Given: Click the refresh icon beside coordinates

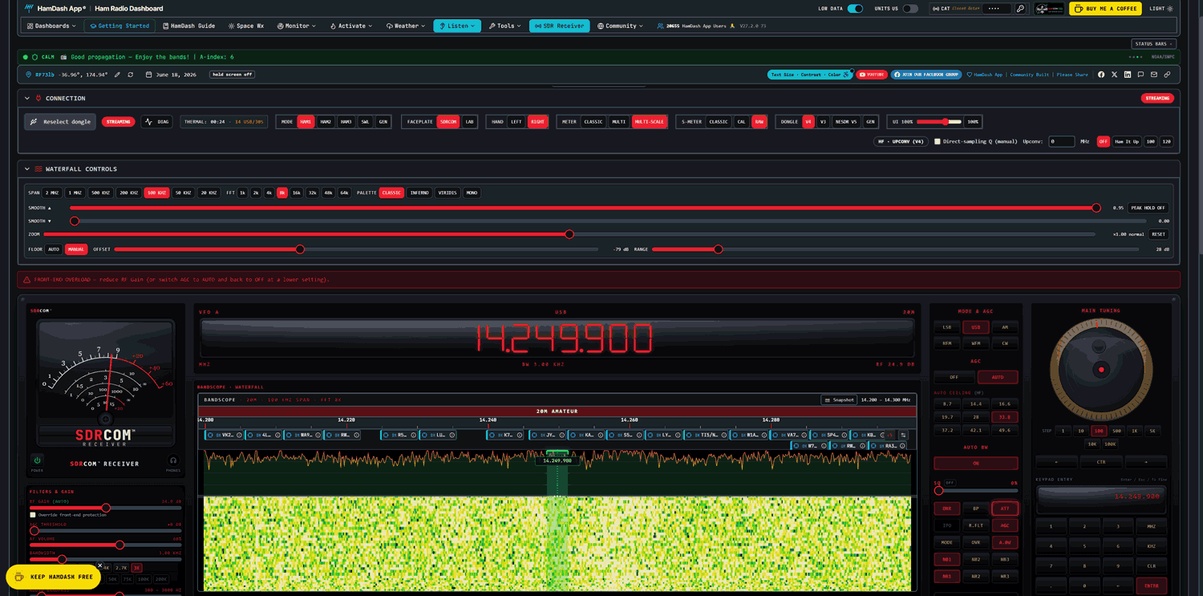Looking at the screenshot, I should (131, 75).
